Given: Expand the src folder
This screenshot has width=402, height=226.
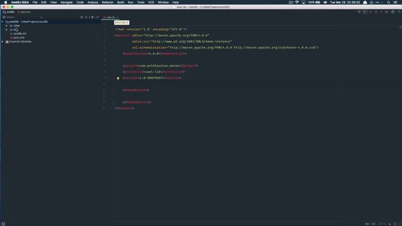Looking at the screenshot, I should [x=7, y=30].
